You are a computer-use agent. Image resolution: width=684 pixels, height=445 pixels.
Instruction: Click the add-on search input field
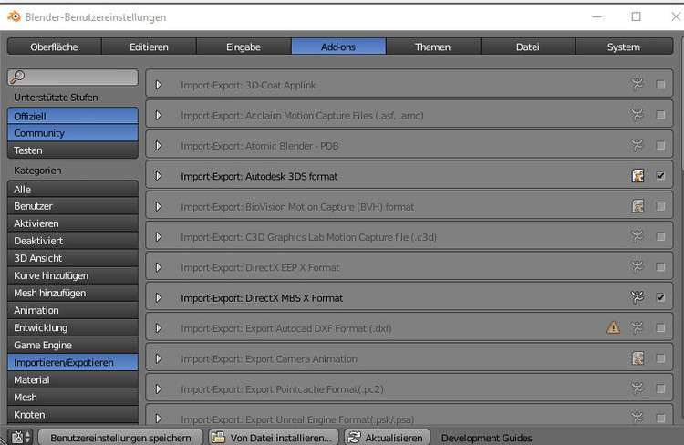[72, 78]
